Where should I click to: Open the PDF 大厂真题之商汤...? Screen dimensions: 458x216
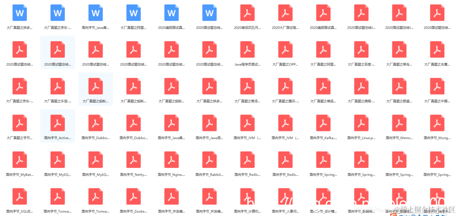(x=247, y=86)
